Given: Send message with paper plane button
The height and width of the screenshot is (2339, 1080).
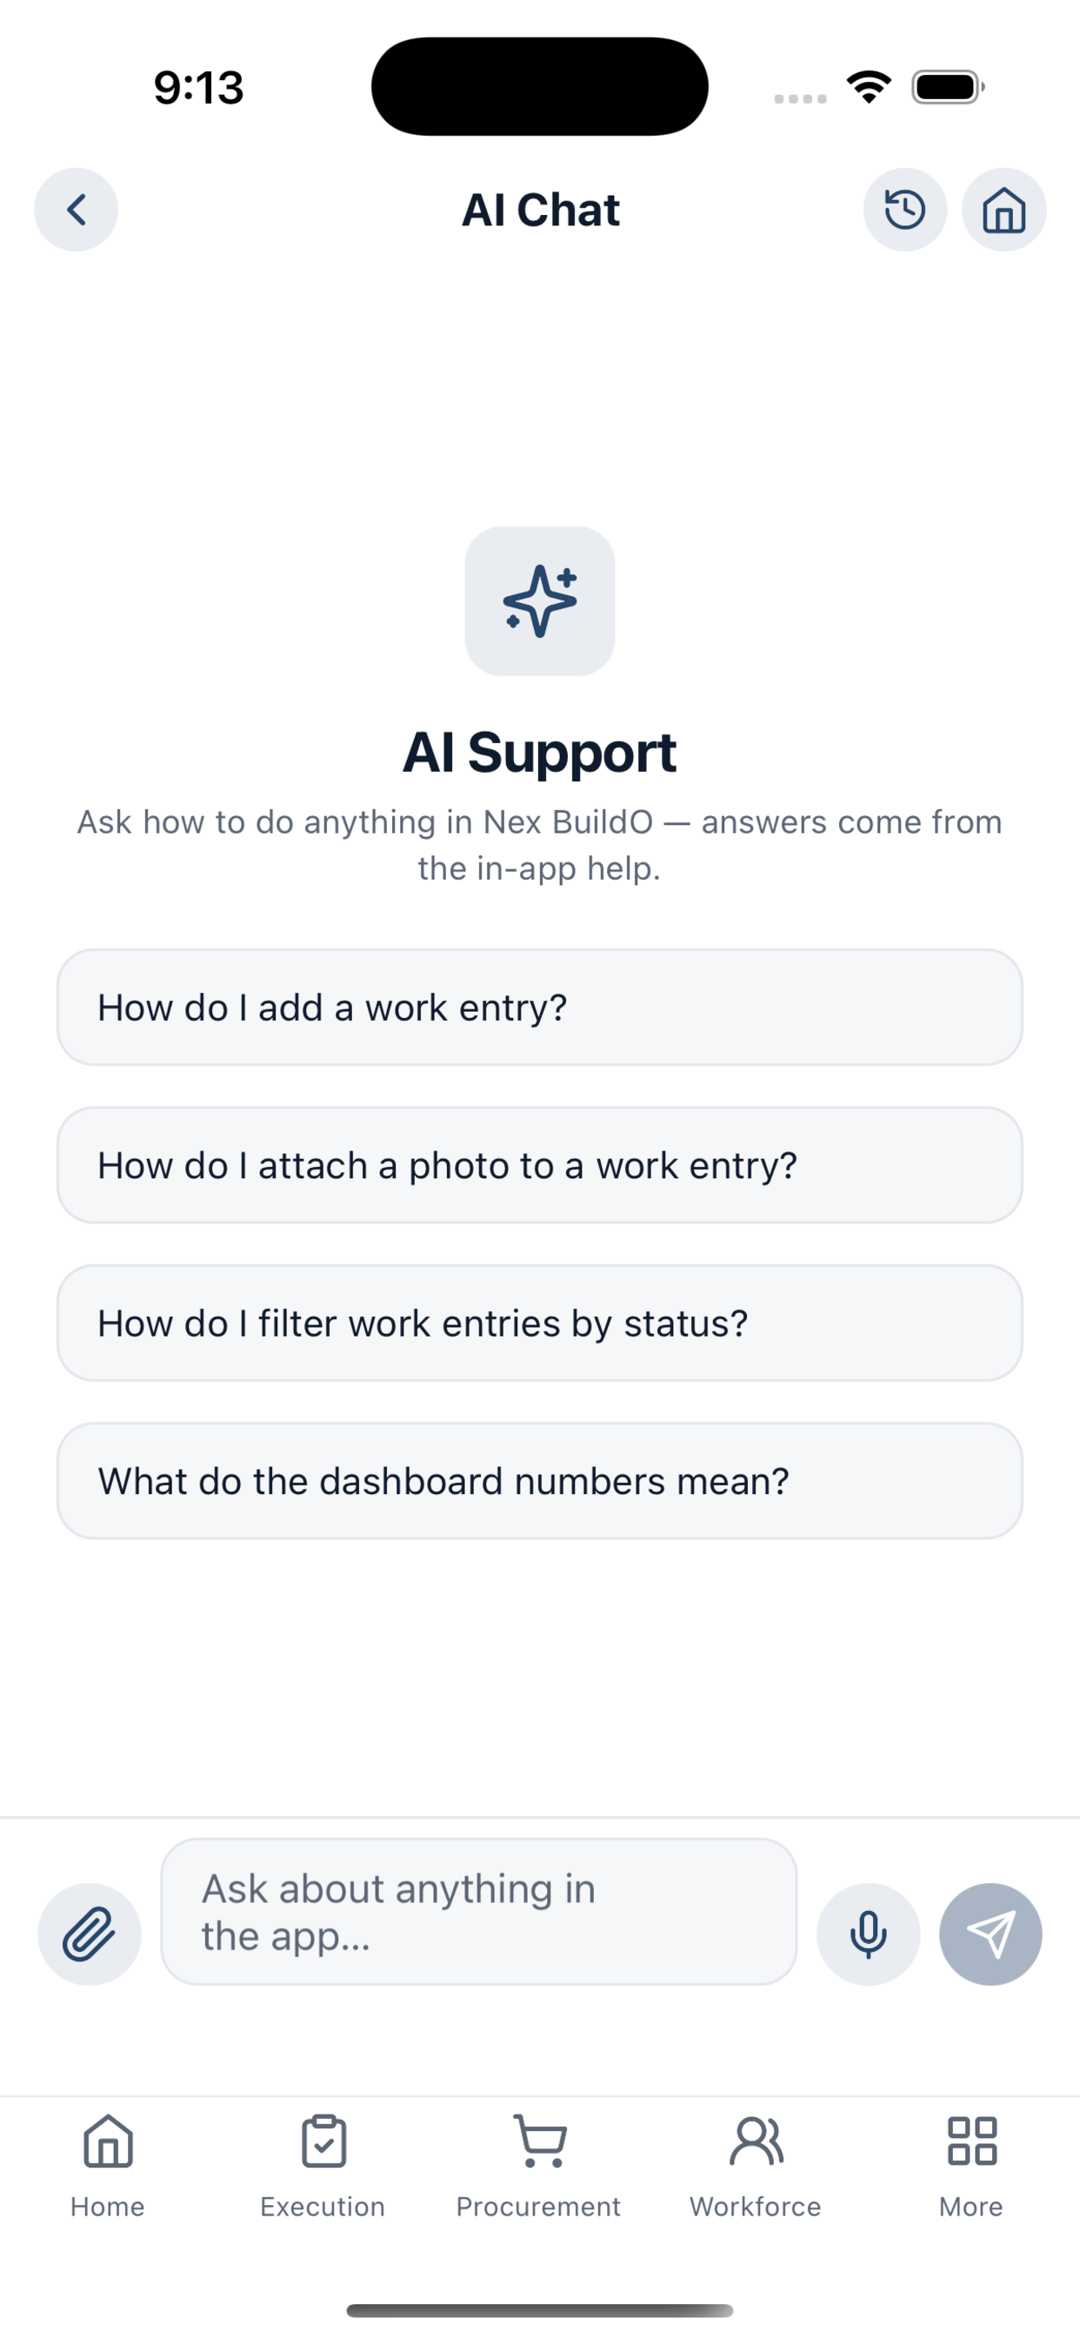Looking at the screenshot, I should tap(990, 1934).
